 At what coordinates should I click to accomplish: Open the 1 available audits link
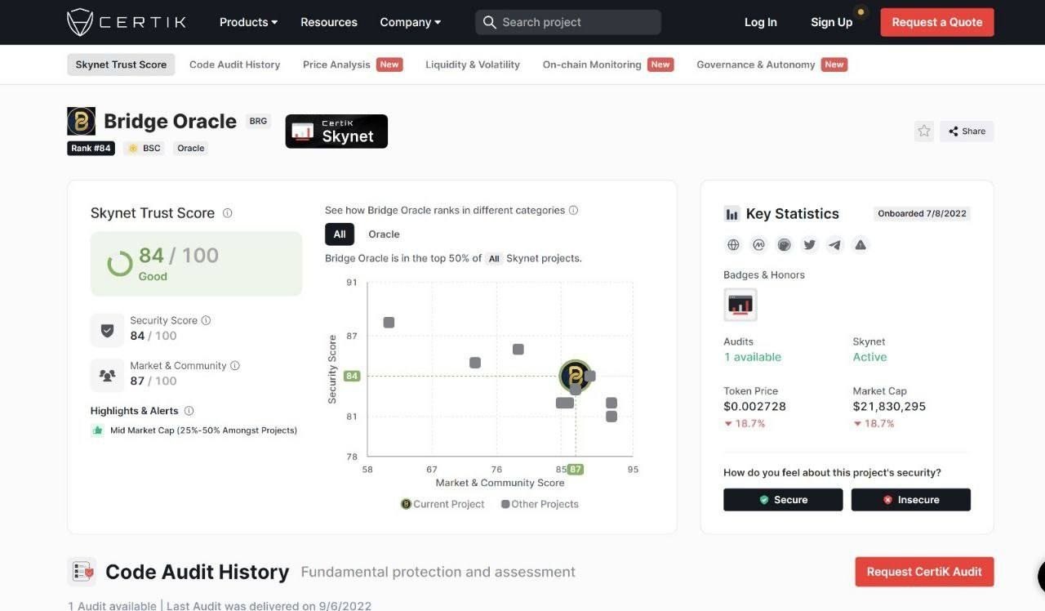[752, 357]
